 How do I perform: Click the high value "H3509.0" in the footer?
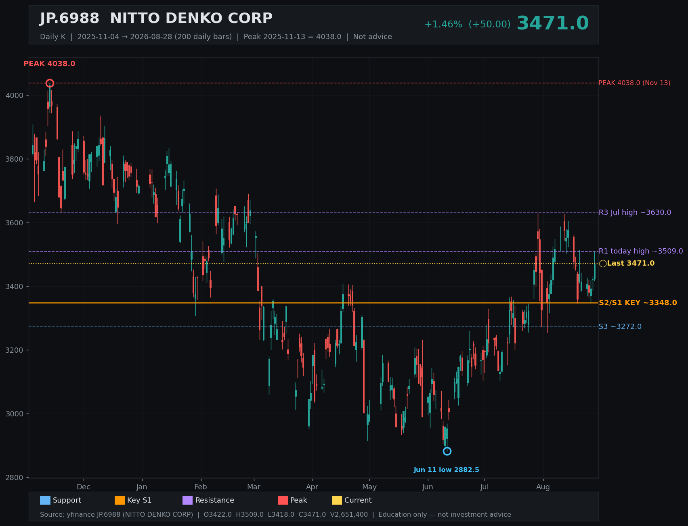point(250,515)
